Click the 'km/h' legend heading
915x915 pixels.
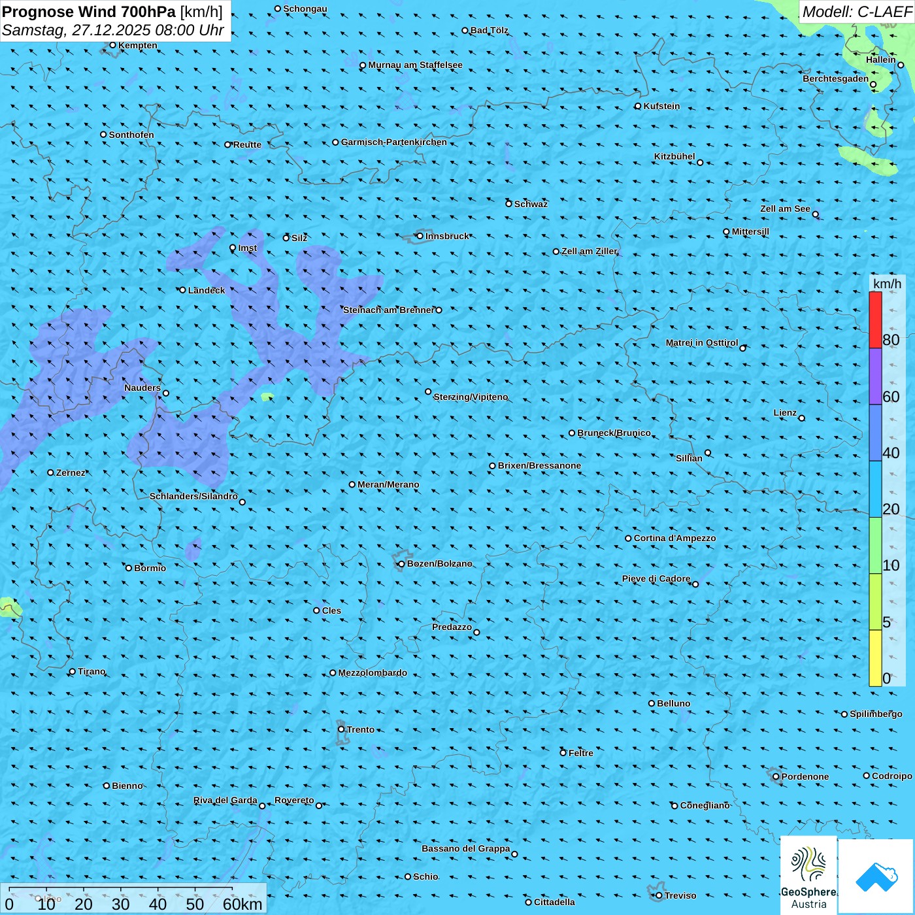coord(888,283)
